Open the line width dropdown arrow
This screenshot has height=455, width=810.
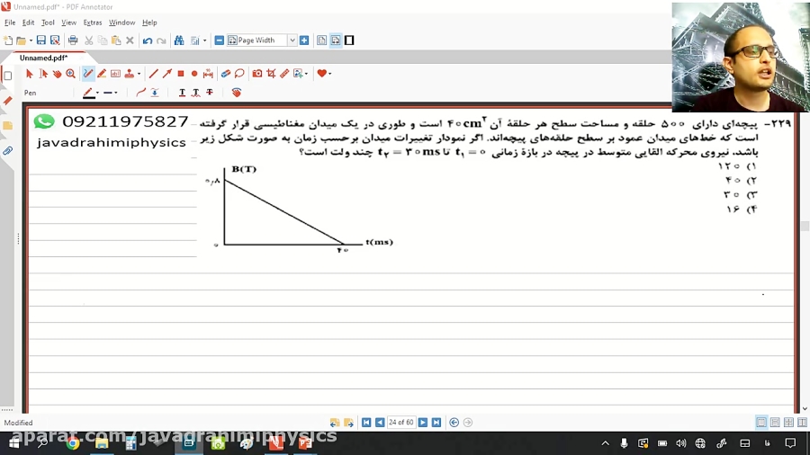pos(116,93)
